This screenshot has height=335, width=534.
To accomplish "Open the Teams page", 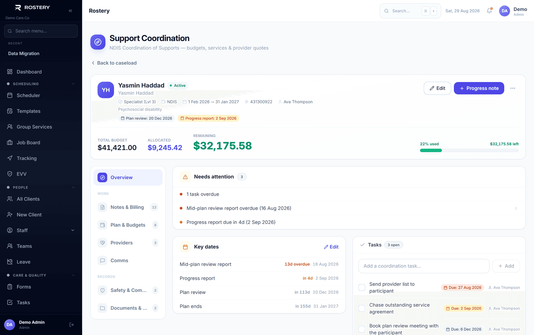I will [41, 246].
